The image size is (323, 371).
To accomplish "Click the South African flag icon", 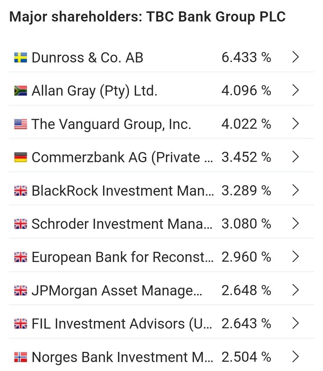I will (20, 91).
